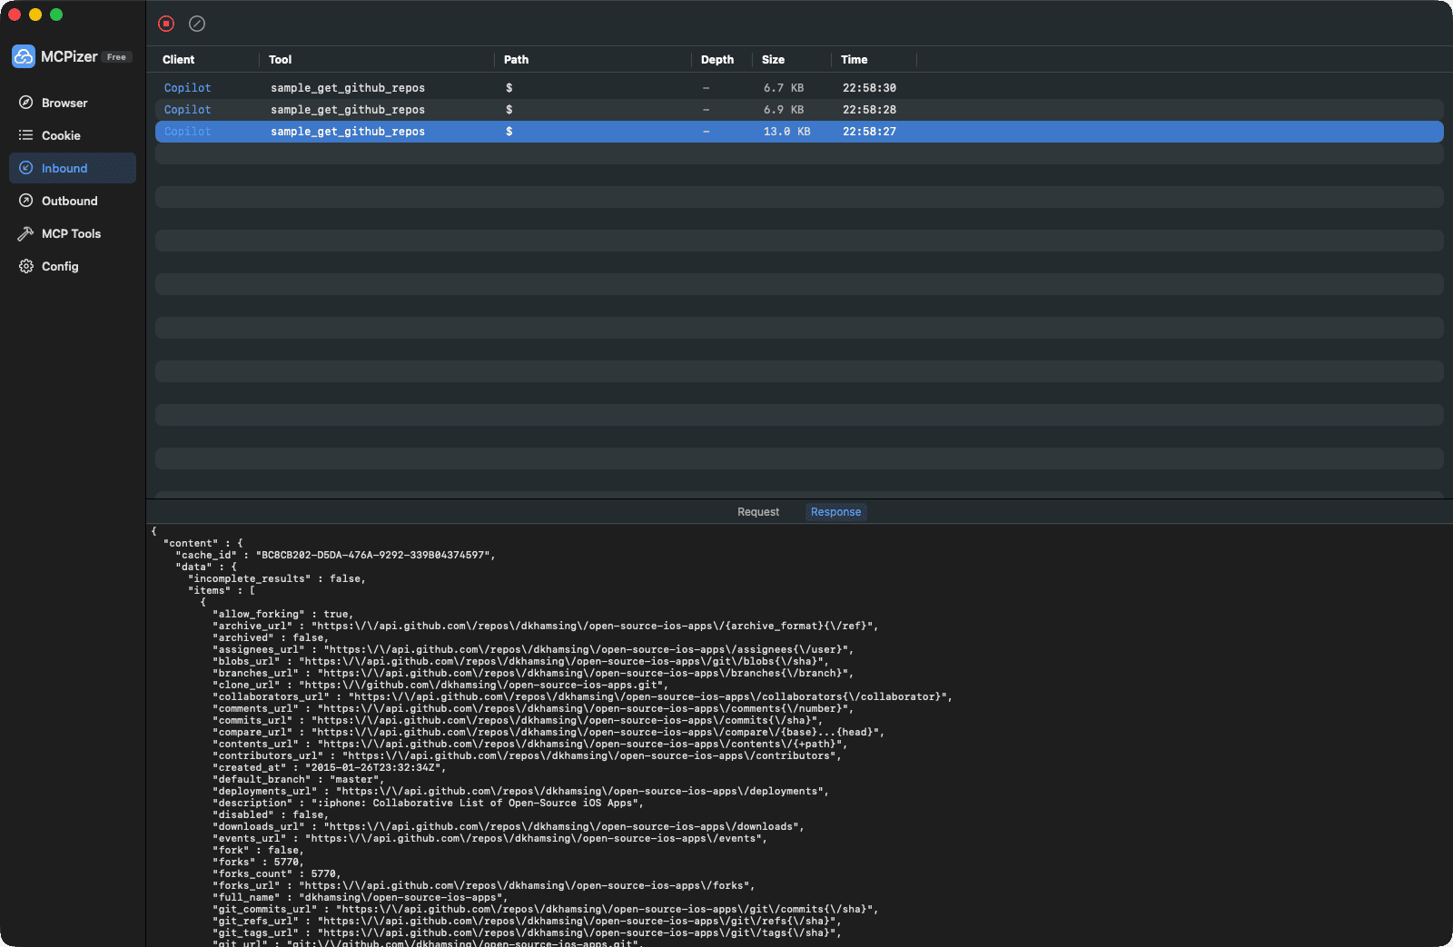Click the 13.0 KB size cell
Image resolution: width=1453 pixels, height=947 pixels.
point(787,132)
